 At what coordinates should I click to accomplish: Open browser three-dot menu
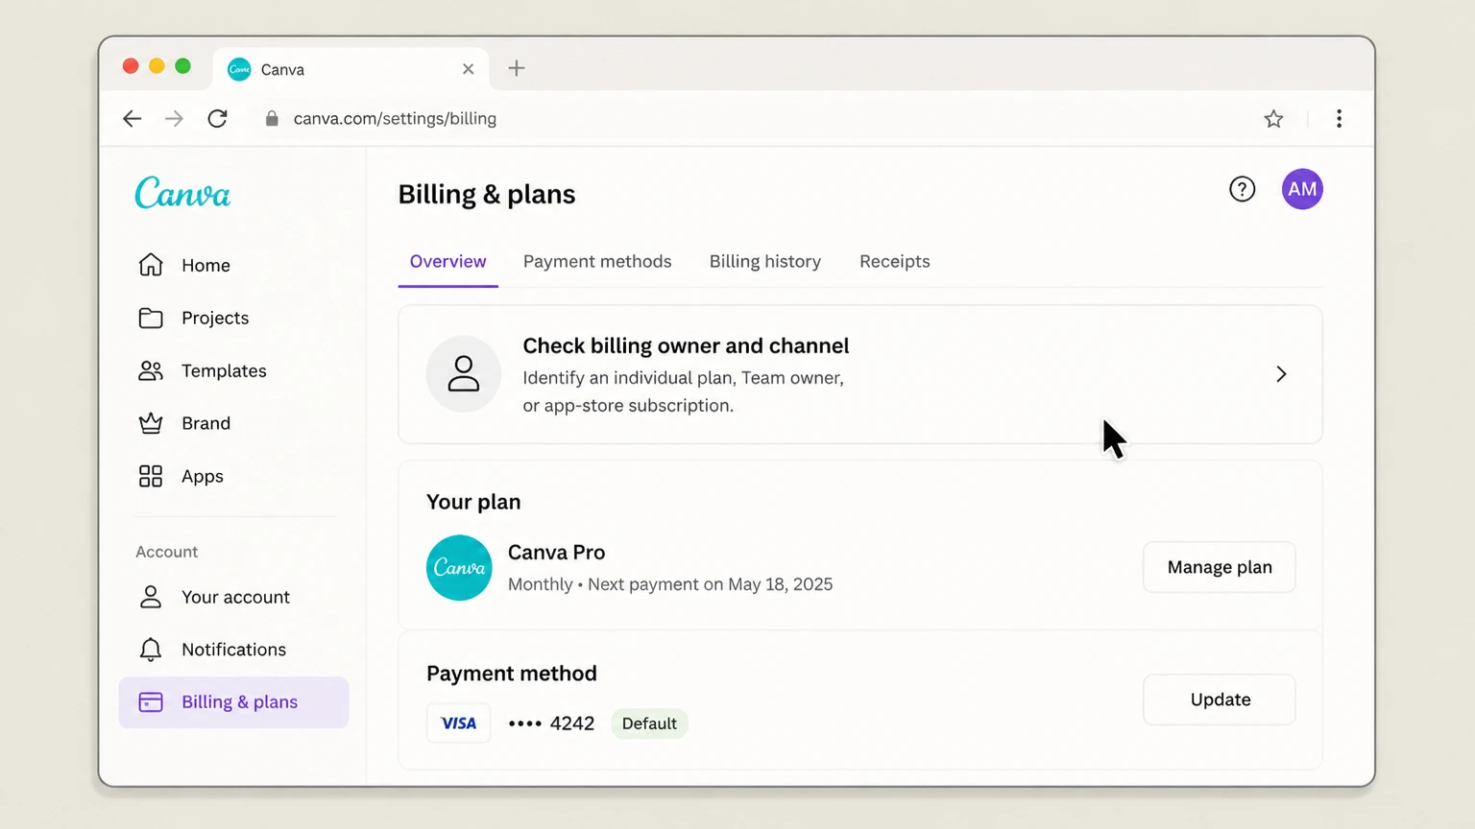pos(1339,118)
